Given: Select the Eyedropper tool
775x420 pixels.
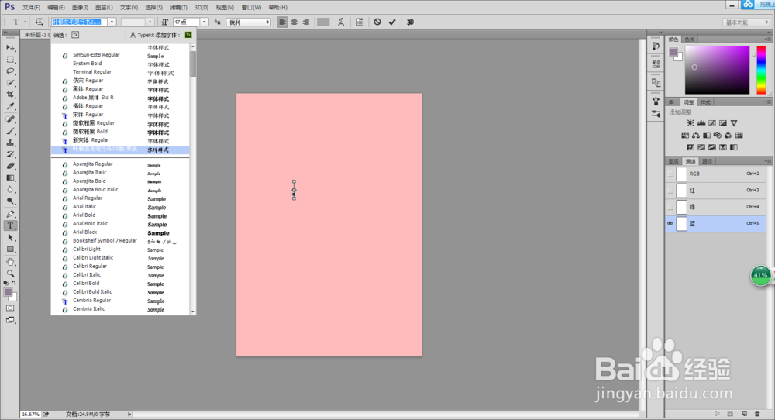Looking at the screenshot, I should [x=10, y=106].
